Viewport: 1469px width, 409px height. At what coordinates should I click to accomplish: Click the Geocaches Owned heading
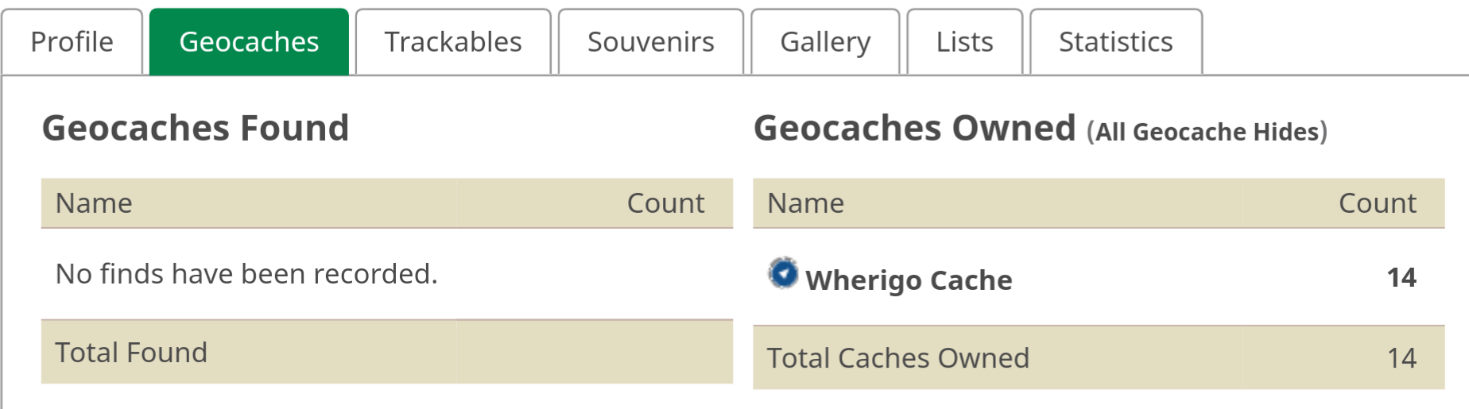pos(914,128)
